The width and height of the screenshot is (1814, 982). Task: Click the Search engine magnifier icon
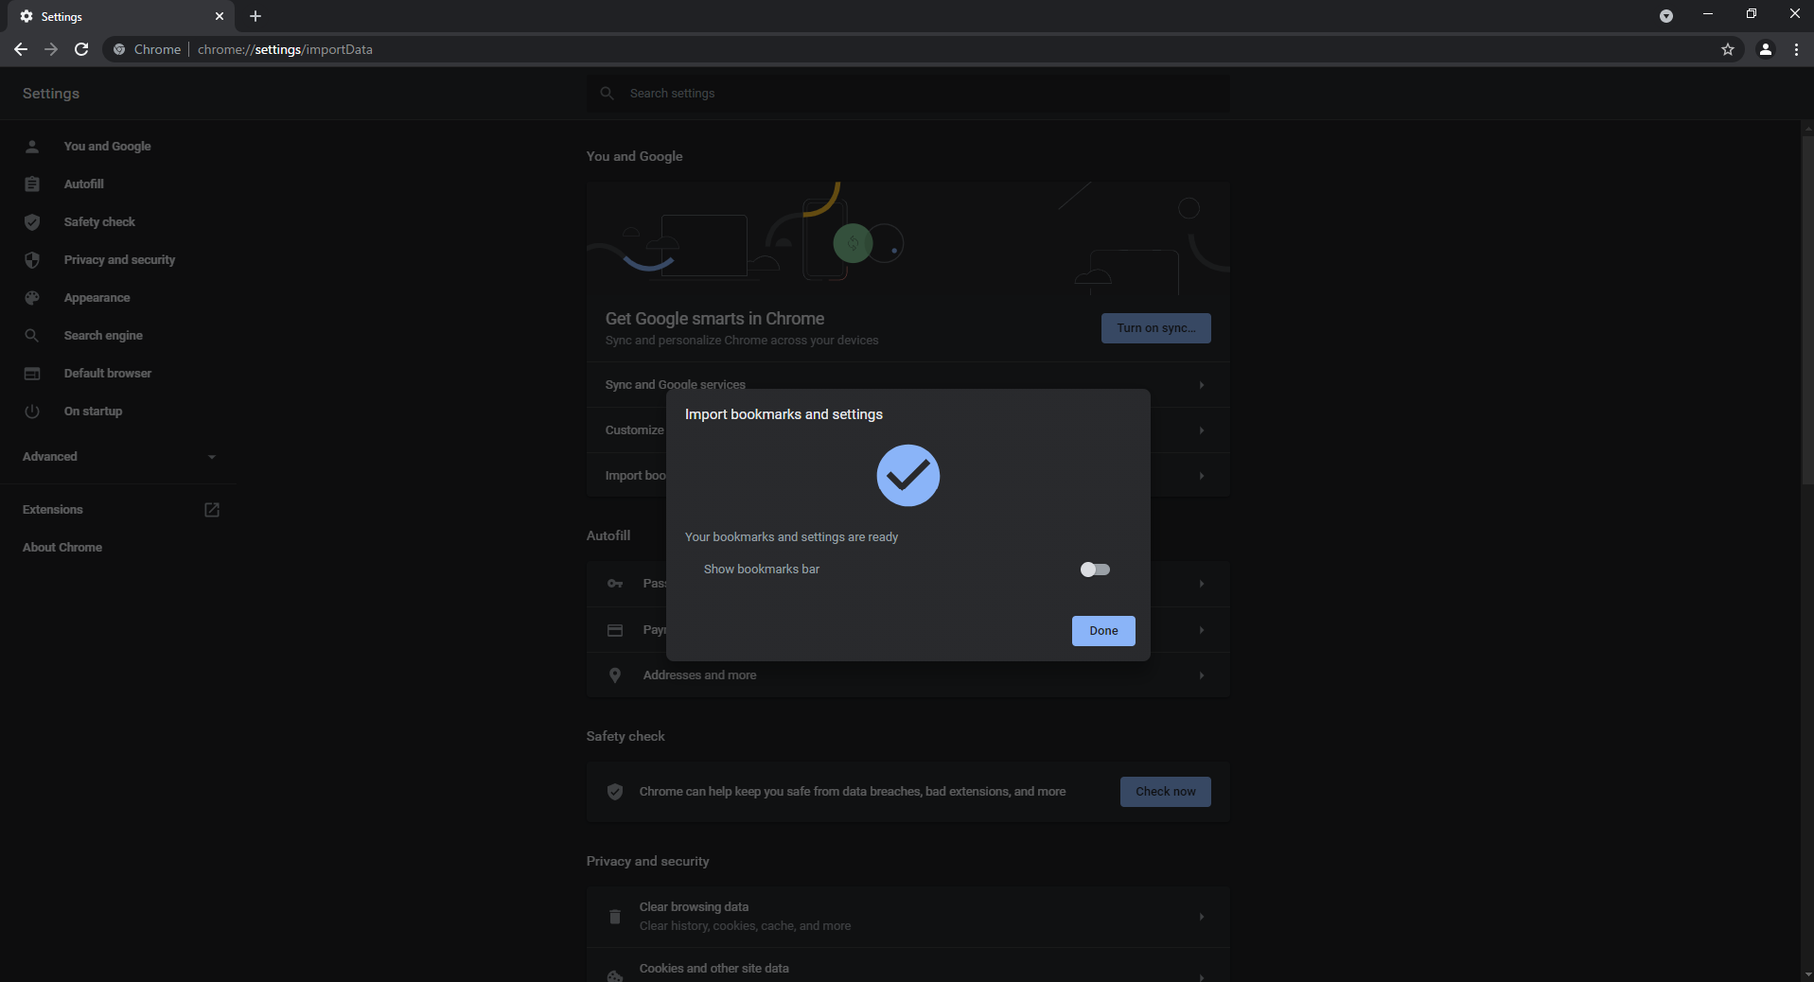click(x=32, y=336)
